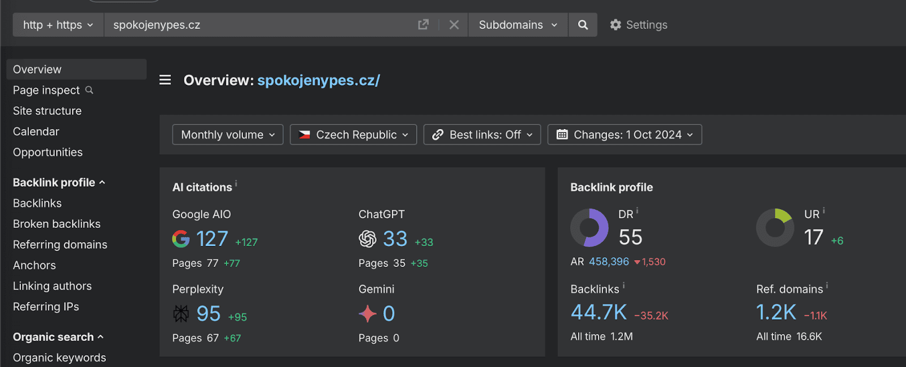Open the Best links: Off dropdown

pos(482,135)
